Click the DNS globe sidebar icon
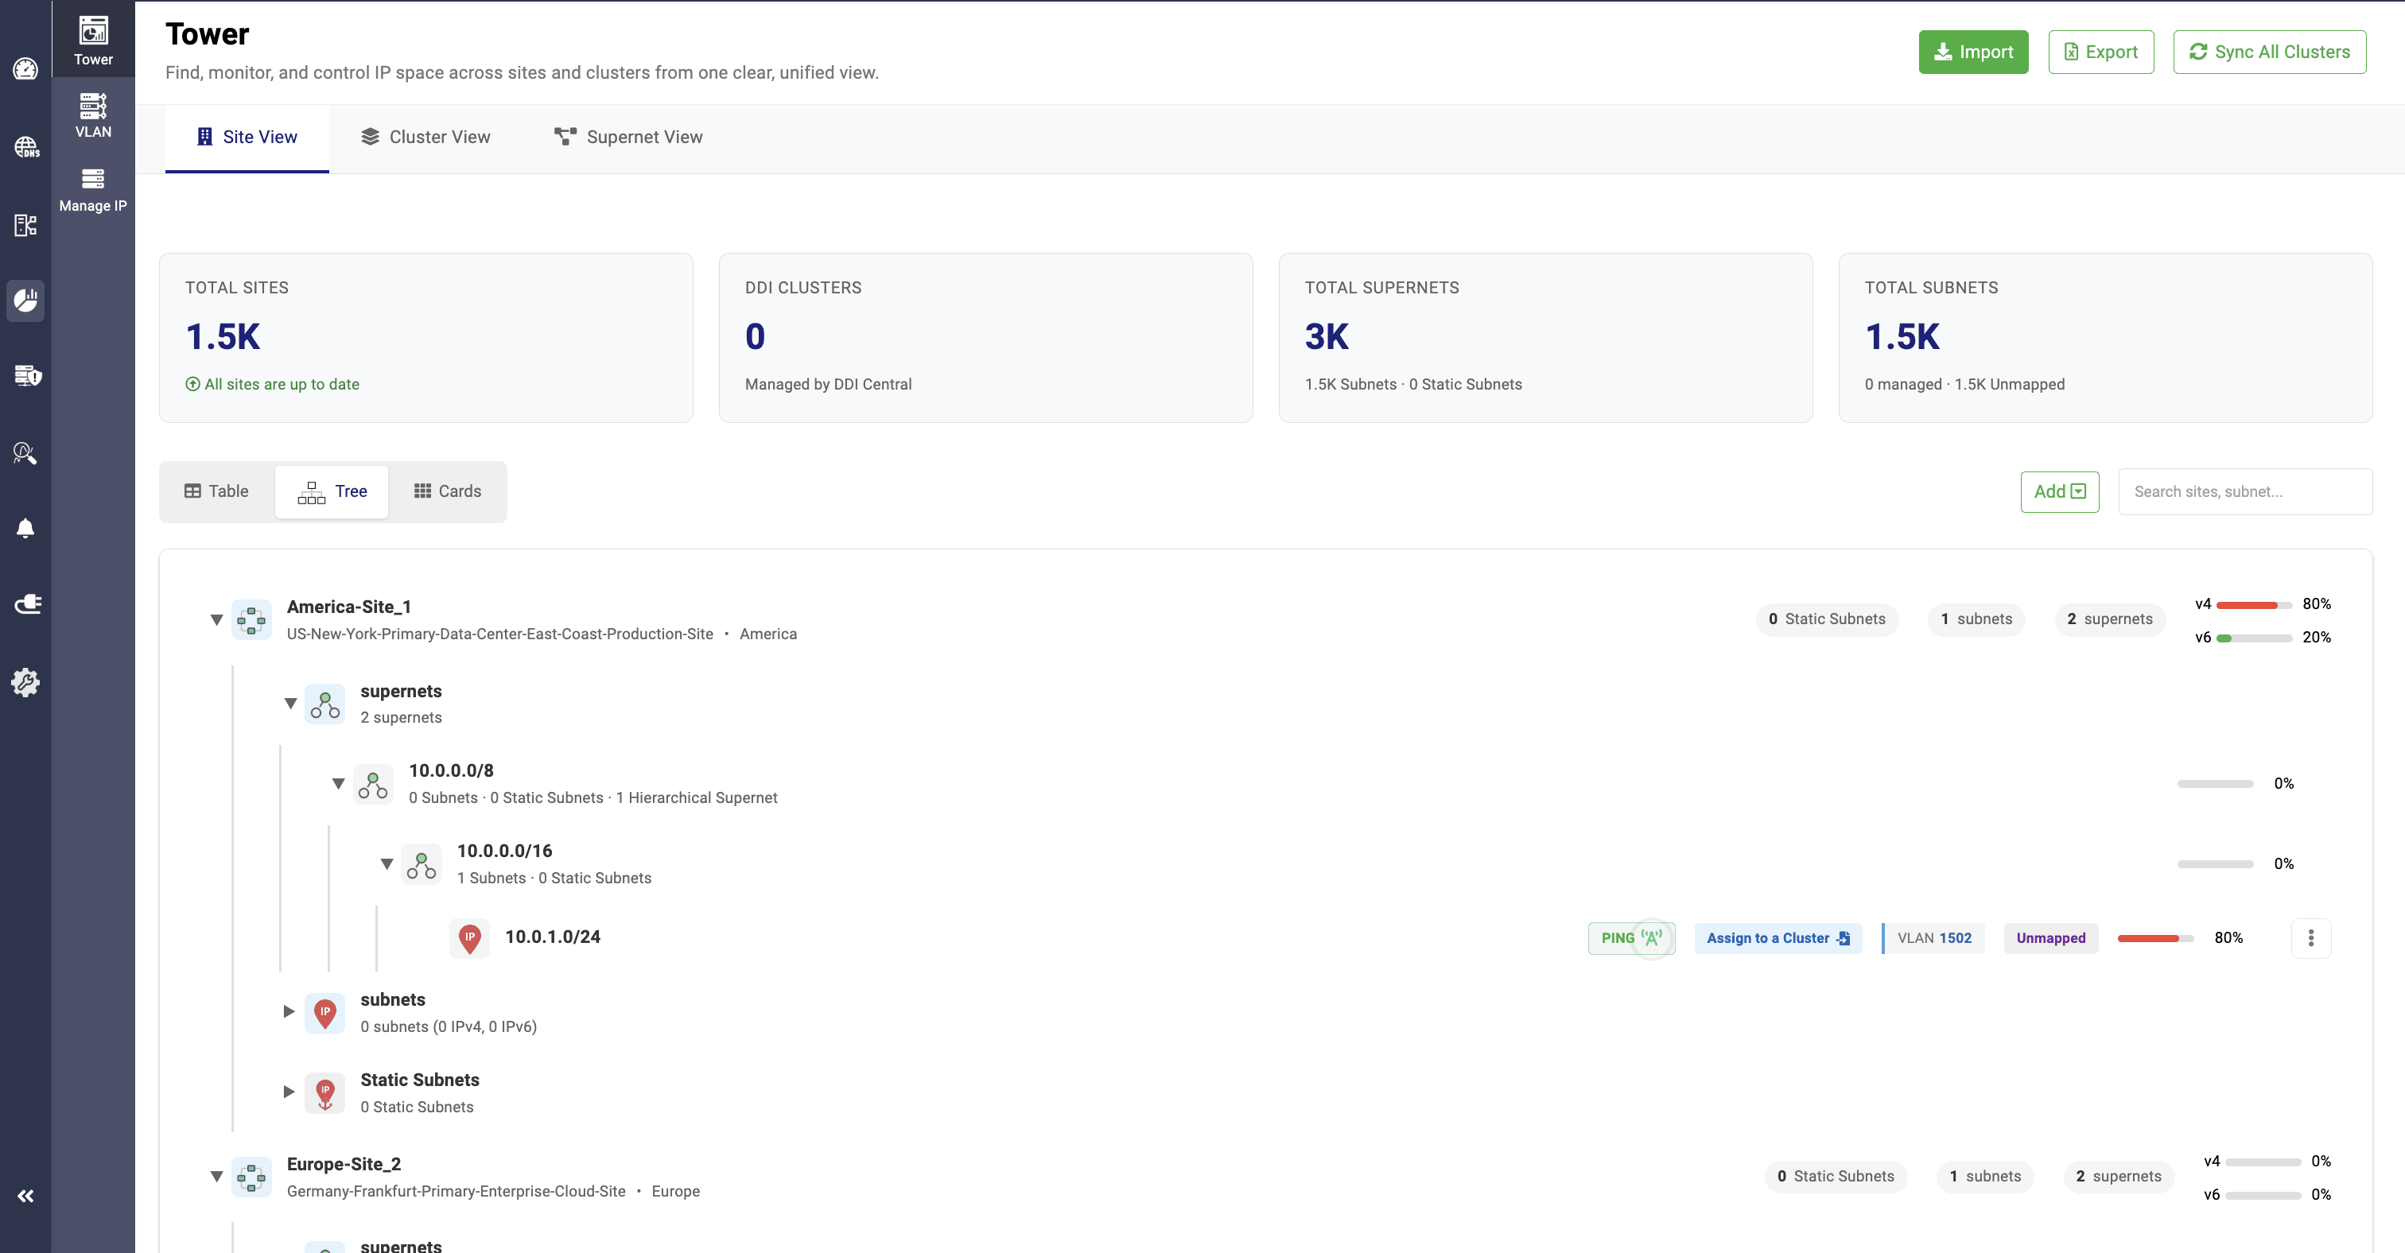 coord(25,147)
